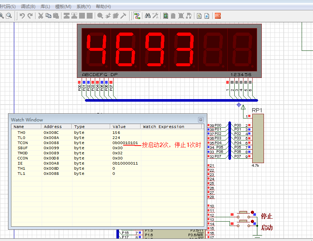The height and width of the screenshot is (241, 313).
Task: Click the Decompose hammer icon
Action: click(x=124, y=16)
